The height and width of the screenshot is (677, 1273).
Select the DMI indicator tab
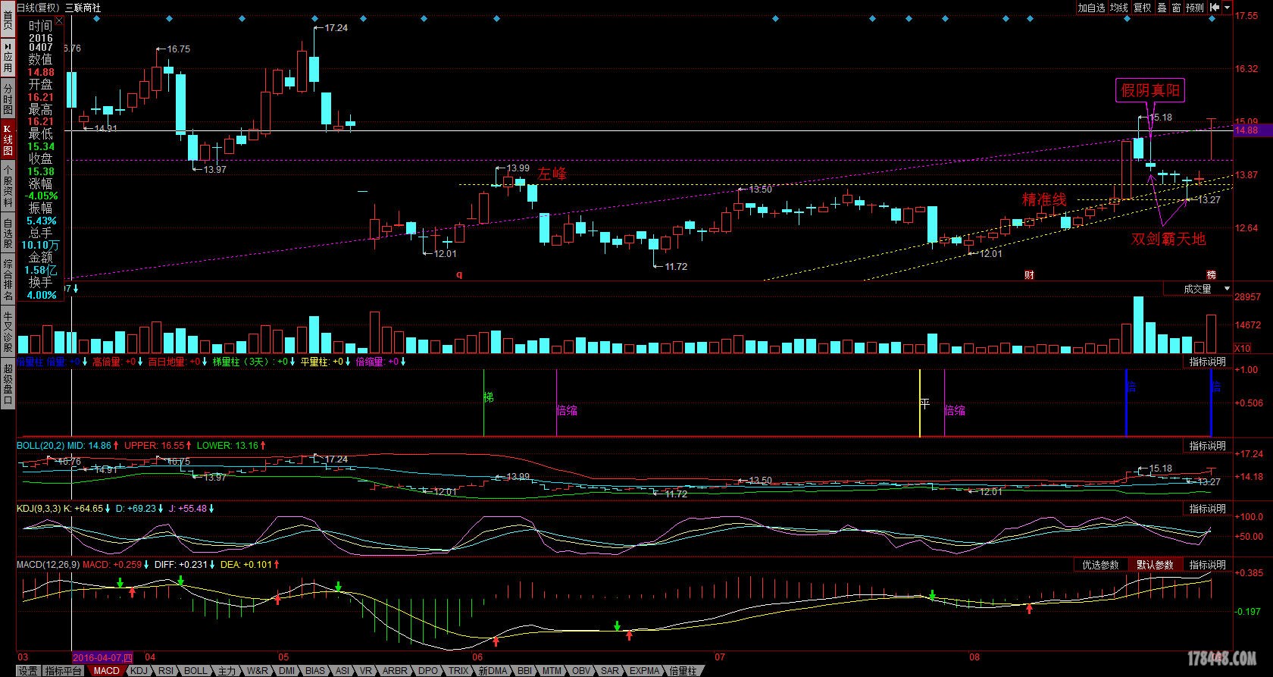click(x=286, y=671)
